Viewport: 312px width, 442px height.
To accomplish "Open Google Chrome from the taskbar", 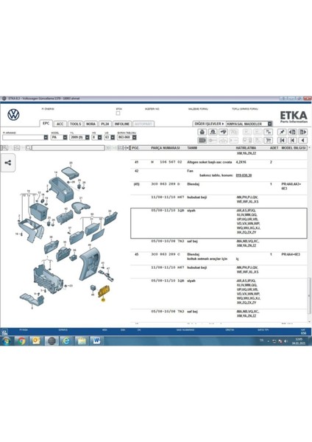I will click(21, 341).
